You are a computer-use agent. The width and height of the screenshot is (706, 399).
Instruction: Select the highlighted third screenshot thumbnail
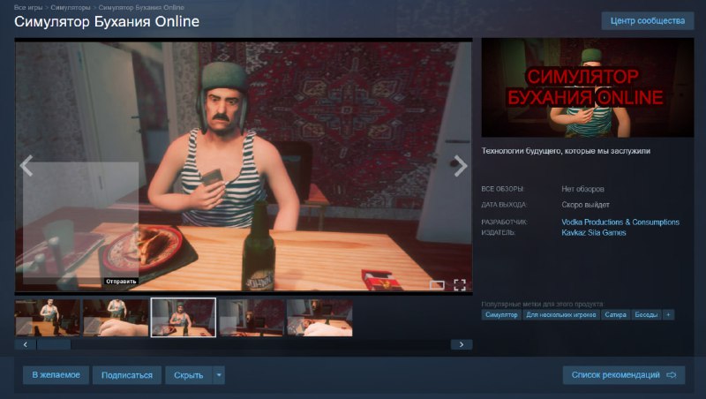[184, 318]
